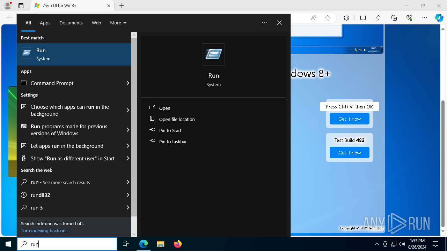Switch to the Documents search tab
Viewport: 447px width, 251px height.
tap(71, 23)
